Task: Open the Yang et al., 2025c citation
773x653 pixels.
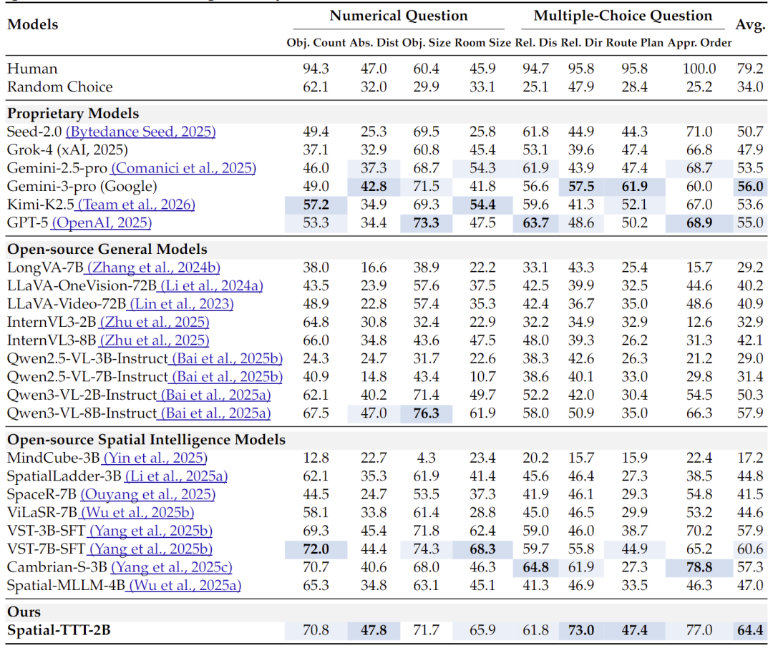Action: tap(172, 568)
